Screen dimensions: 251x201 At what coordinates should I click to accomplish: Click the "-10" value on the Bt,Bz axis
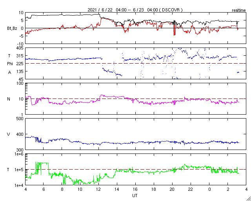[x=20, y=44]
